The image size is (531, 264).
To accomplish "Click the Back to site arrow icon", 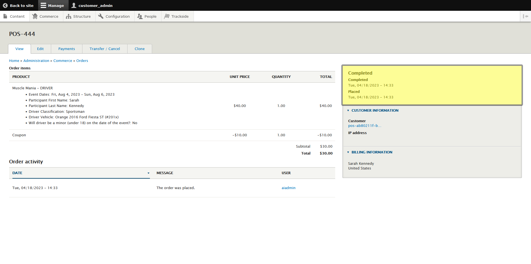I will [x=5, y=6].
